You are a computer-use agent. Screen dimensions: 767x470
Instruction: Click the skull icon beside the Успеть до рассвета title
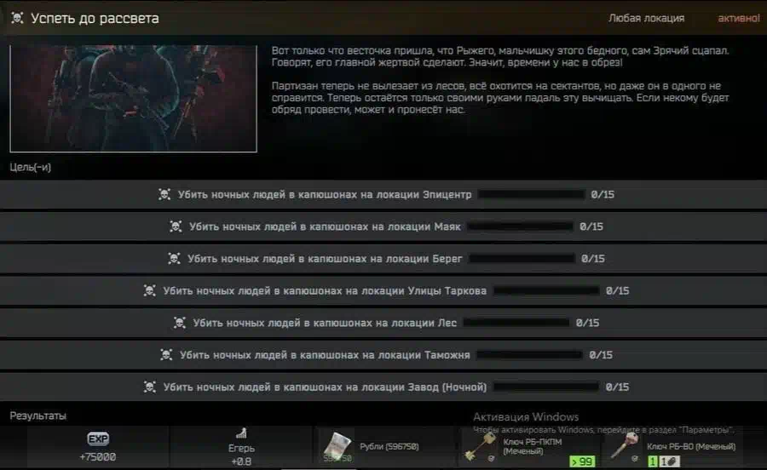coord(17,19)
